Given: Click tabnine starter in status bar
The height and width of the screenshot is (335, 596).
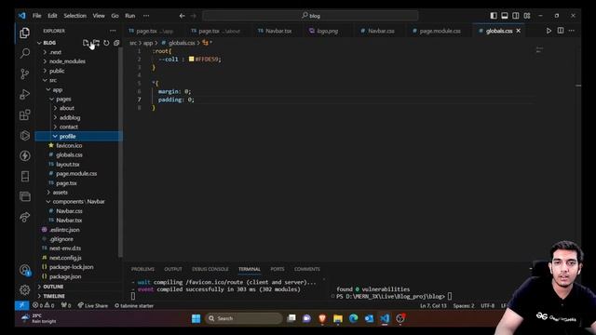Looking at the screenshot, I should click(134, 305).
